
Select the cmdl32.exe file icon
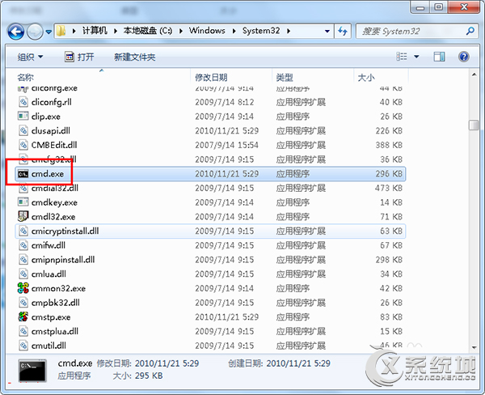pos(23,216)
